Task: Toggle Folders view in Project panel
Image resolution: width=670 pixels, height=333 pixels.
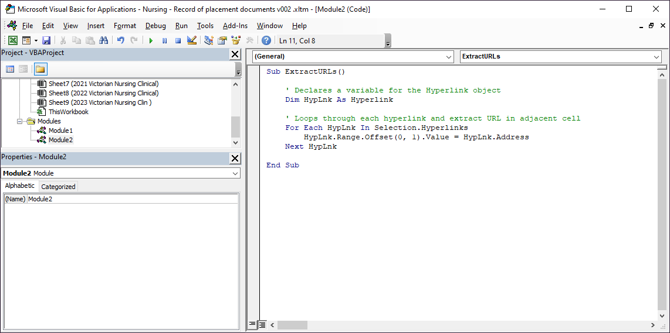Action: 40,69
